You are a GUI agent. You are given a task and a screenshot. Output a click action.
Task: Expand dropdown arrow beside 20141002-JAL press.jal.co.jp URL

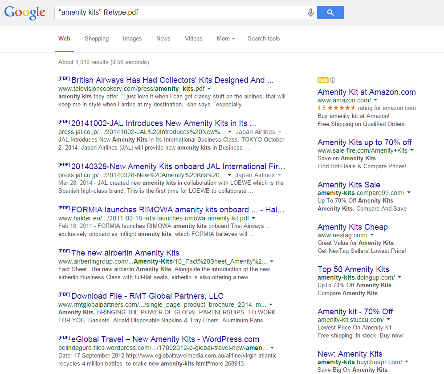coord(230,132)
